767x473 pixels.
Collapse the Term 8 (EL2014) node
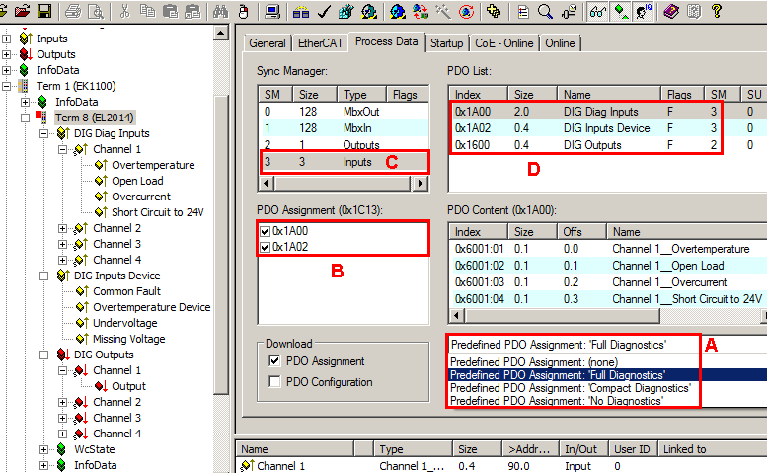pos(25,118)
